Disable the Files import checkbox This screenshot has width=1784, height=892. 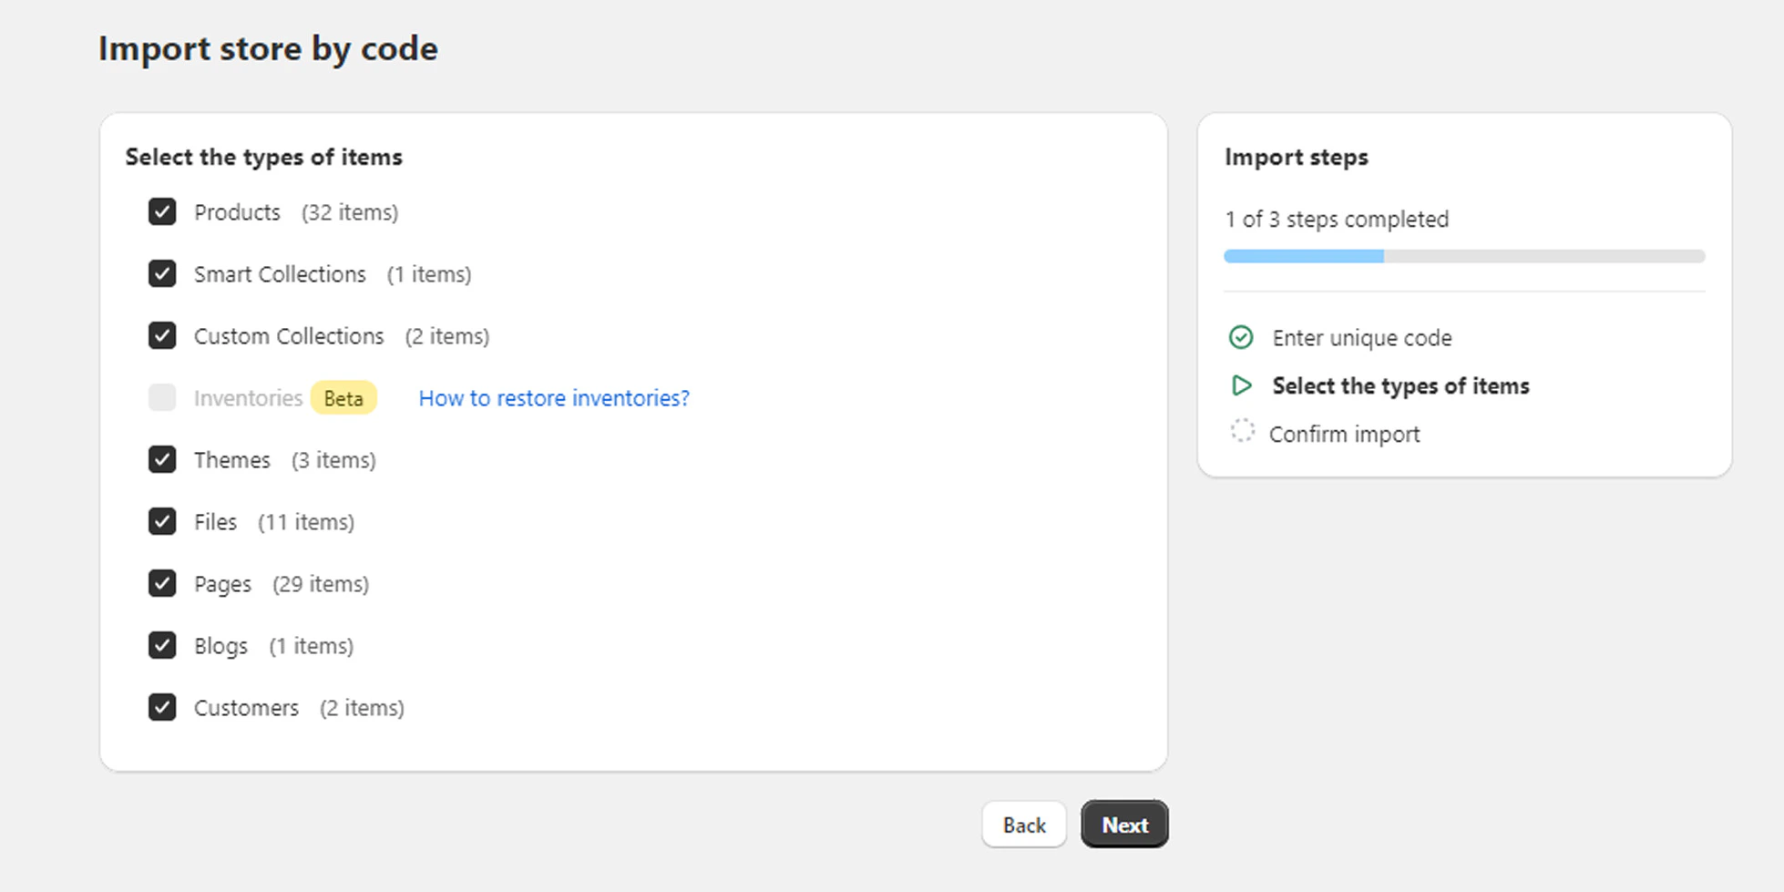coord(161,521)
